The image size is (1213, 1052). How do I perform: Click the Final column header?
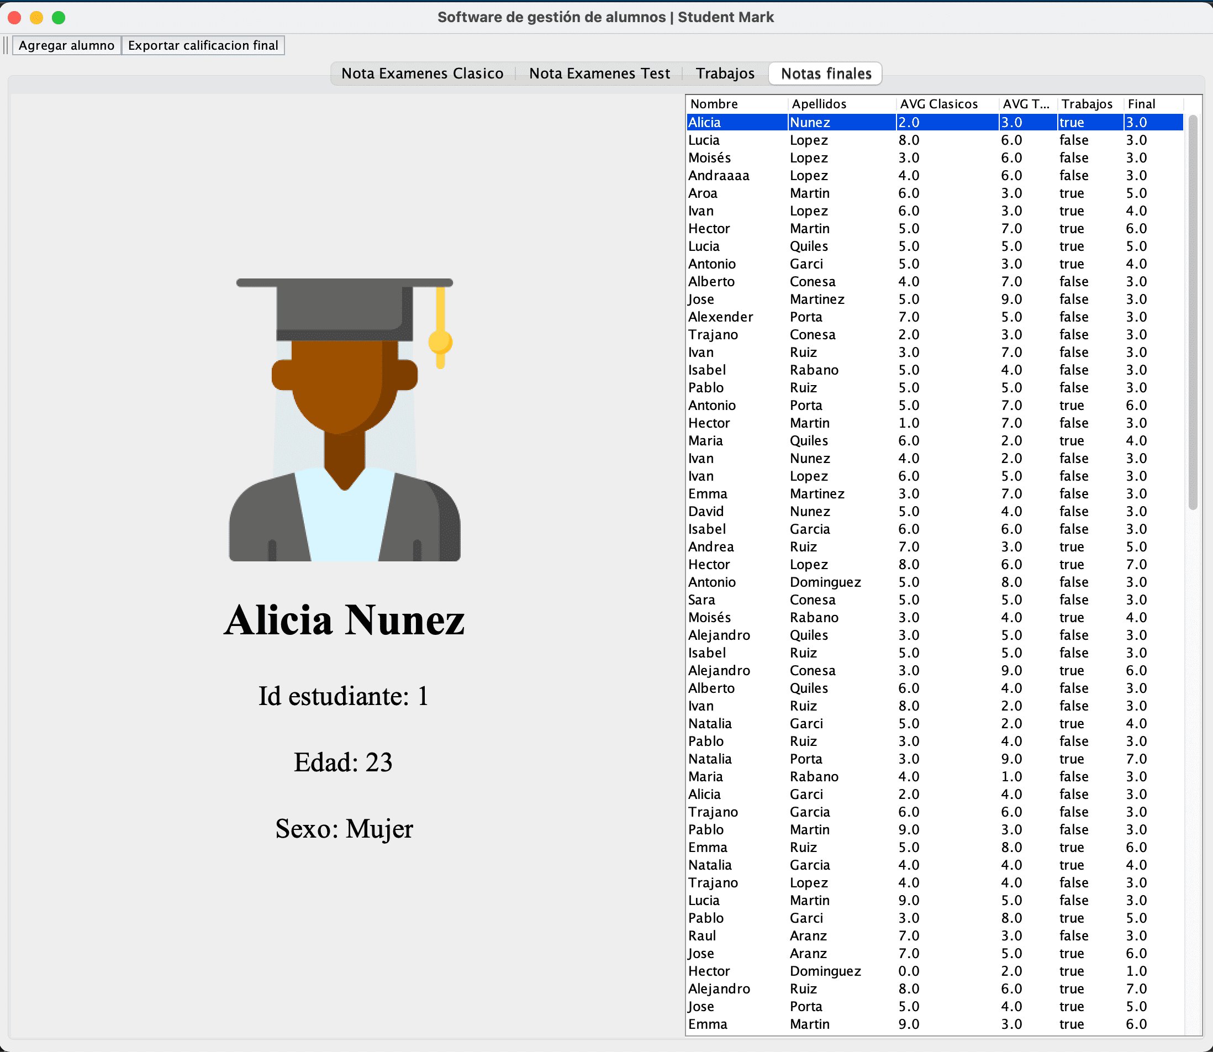[x=1153, y=104]
